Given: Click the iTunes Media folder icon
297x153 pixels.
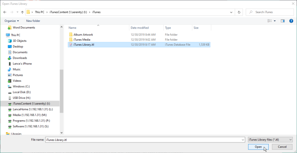Looking at the screenshot, I should (x=71, y=40).
